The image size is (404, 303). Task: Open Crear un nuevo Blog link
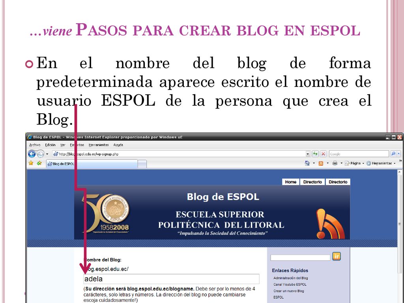[x=288, y=291]
